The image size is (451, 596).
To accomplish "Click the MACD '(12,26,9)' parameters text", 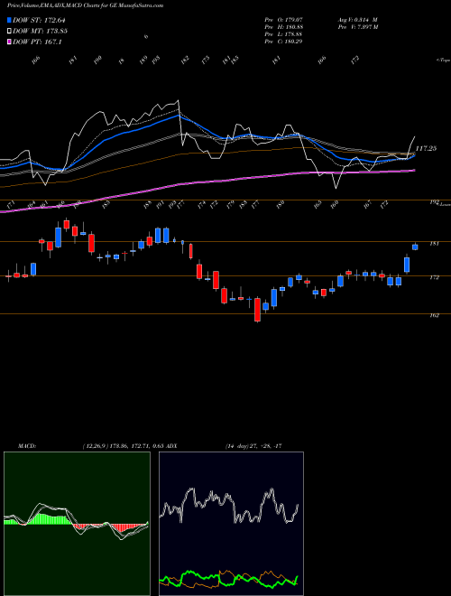I will pos(95,446).
